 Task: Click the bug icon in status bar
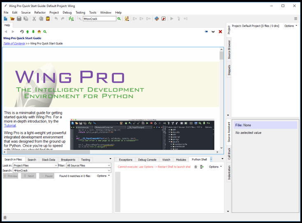click(x=5, y=218)
